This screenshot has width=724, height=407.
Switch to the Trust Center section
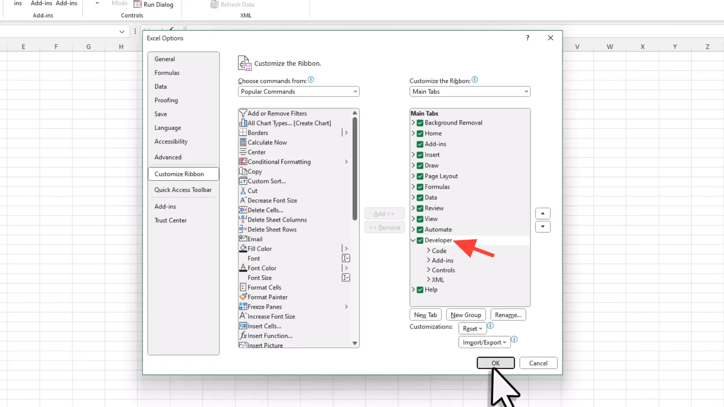point(170,220)
